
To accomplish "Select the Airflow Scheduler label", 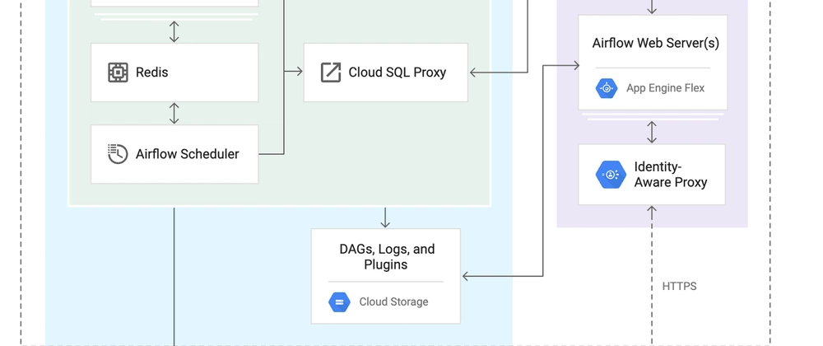I will [x=188, y=154].
